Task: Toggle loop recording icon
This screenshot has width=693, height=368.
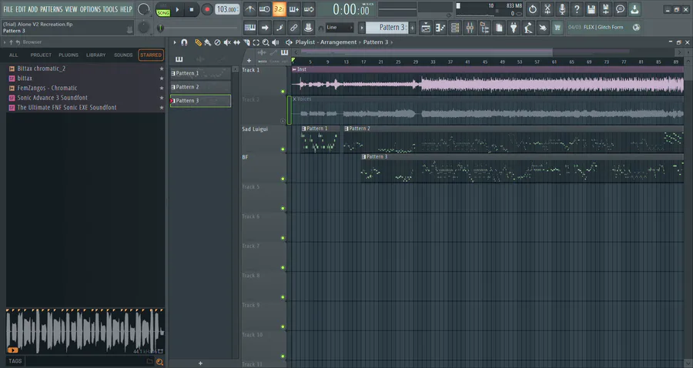Action: pyautogui.click(x=309, y=9)
